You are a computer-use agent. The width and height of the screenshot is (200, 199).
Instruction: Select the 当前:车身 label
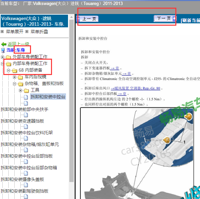pos(16,50)
